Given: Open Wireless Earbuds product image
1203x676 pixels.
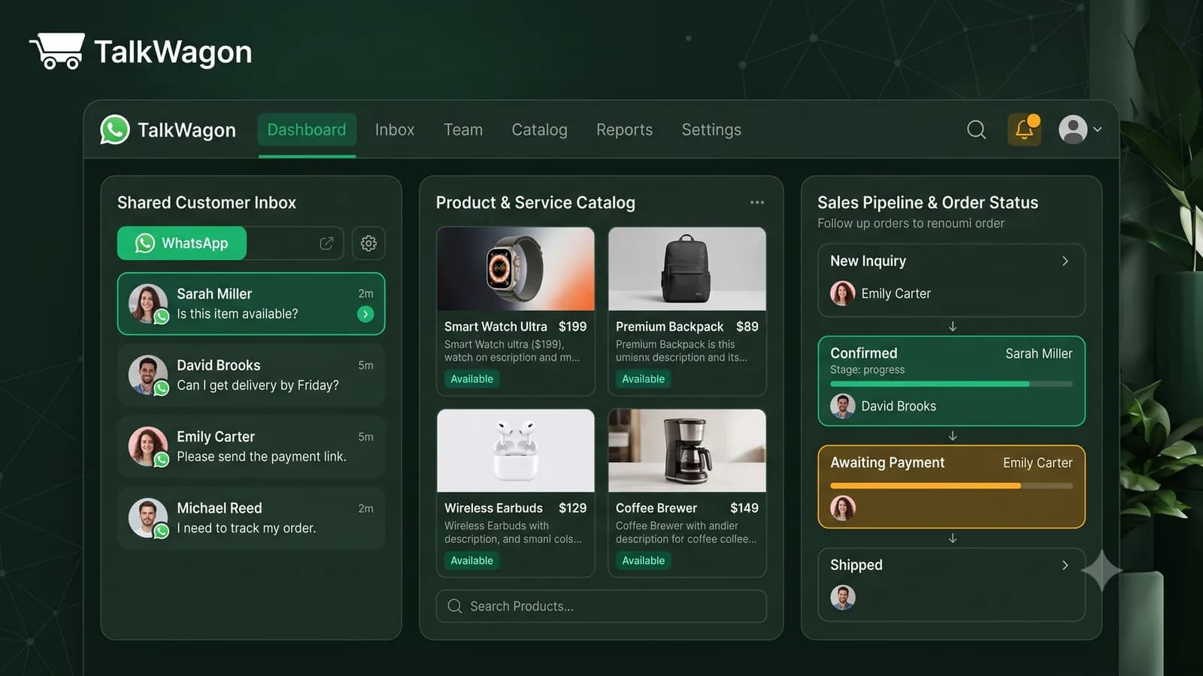Looking at the screenshot, I should [516, 451].
